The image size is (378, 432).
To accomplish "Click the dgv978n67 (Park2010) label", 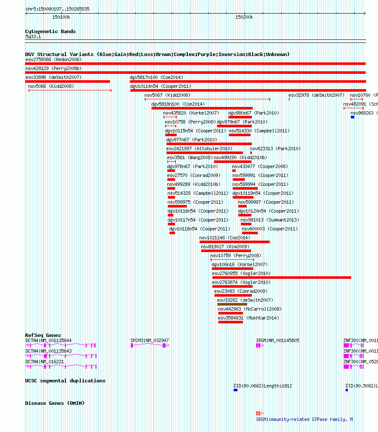I will [192, 166].
